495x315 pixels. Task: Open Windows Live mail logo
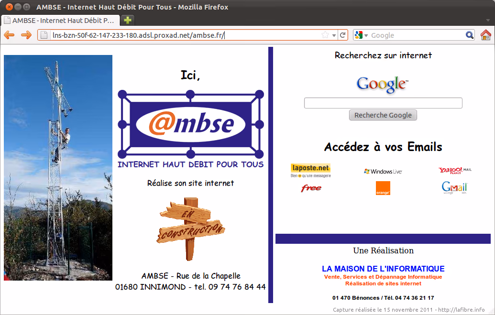coord(383,172)
